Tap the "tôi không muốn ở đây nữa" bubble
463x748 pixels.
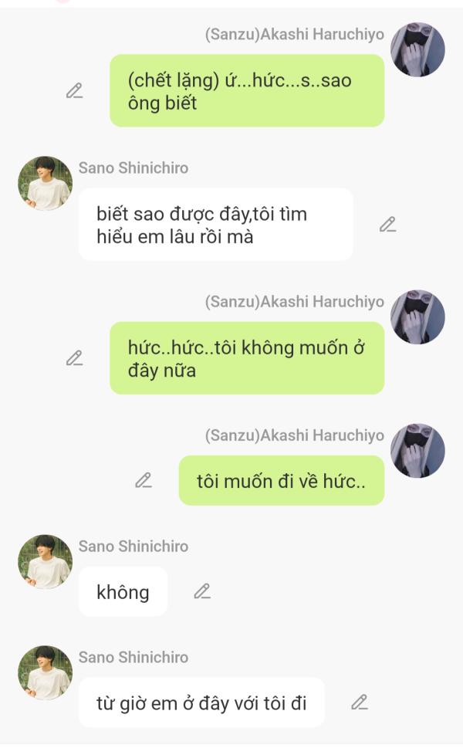(246, 358)
